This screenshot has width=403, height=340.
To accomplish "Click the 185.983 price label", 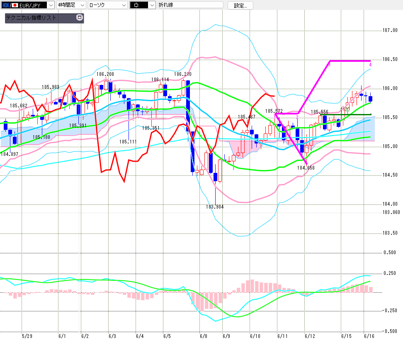I will tap(51, 87).
